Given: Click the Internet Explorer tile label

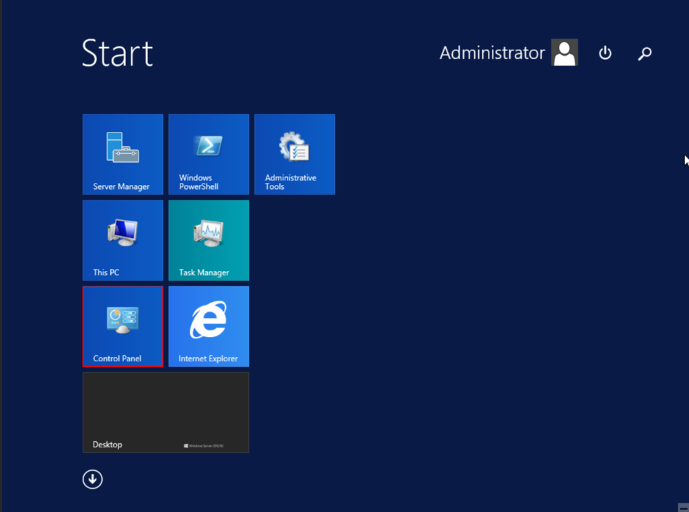Looking at the screenshot, I should [x=210, y=359].
